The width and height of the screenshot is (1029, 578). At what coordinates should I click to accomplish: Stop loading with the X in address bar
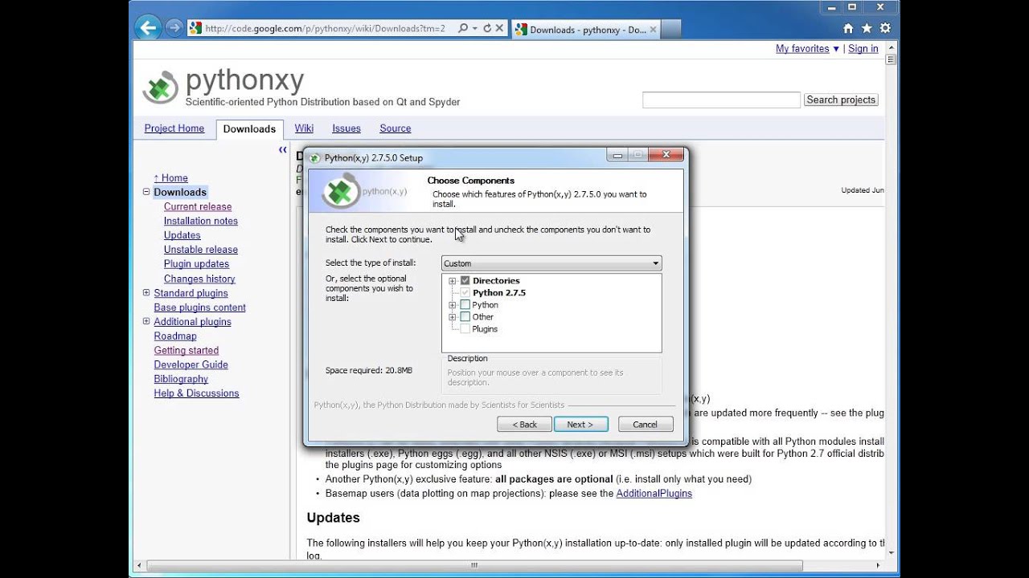point(499,28)
